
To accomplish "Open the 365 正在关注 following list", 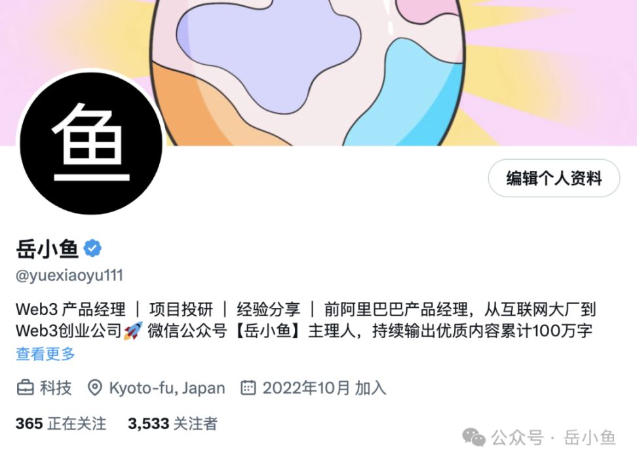I will pos(61,424).
